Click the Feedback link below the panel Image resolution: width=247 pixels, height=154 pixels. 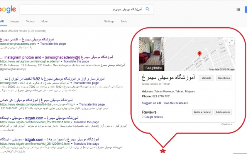click(x=227, y=124)
